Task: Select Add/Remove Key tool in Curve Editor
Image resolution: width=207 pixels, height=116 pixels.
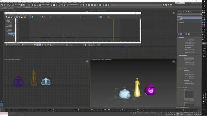Action: tap(14, 17)
